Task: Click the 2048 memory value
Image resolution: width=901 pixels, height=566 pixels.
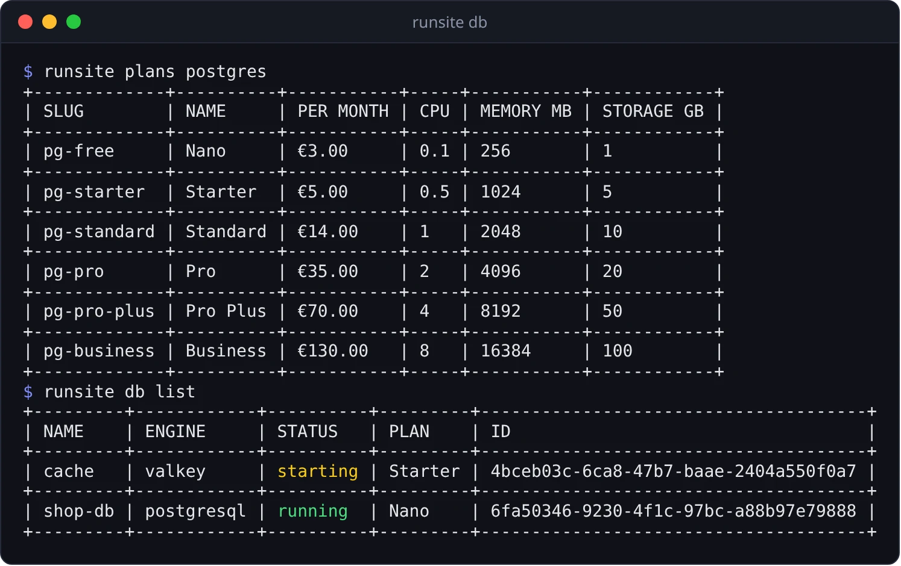Action: (501, 232)
